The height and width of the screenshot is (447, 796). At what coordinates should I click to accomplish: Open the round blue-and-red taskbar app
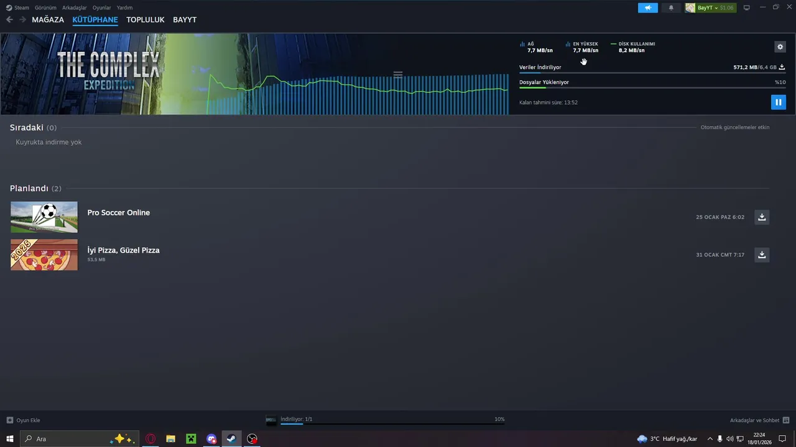tap(211, 439)
